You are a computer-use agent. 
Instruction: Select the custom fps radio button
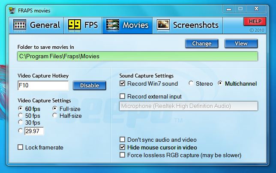point(21,131)
